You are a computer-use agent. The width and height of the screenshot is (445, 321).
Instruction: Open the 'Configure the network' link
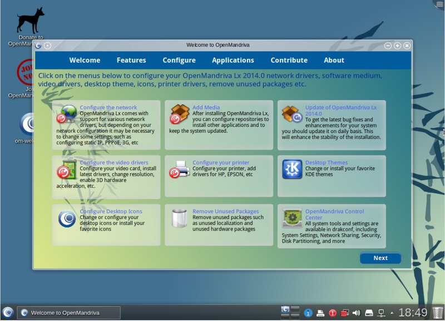tap(108, 107)
